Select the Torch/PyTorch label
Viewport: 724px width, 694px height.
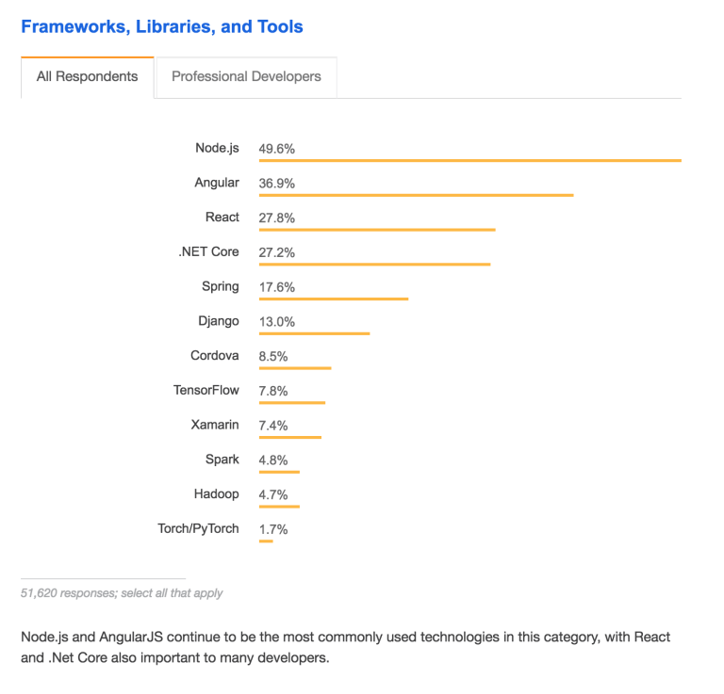point(198,528)
